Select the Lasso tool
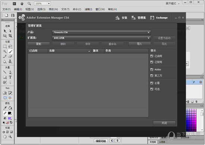Viewport: 205px width, 145px height. point(10,46)
